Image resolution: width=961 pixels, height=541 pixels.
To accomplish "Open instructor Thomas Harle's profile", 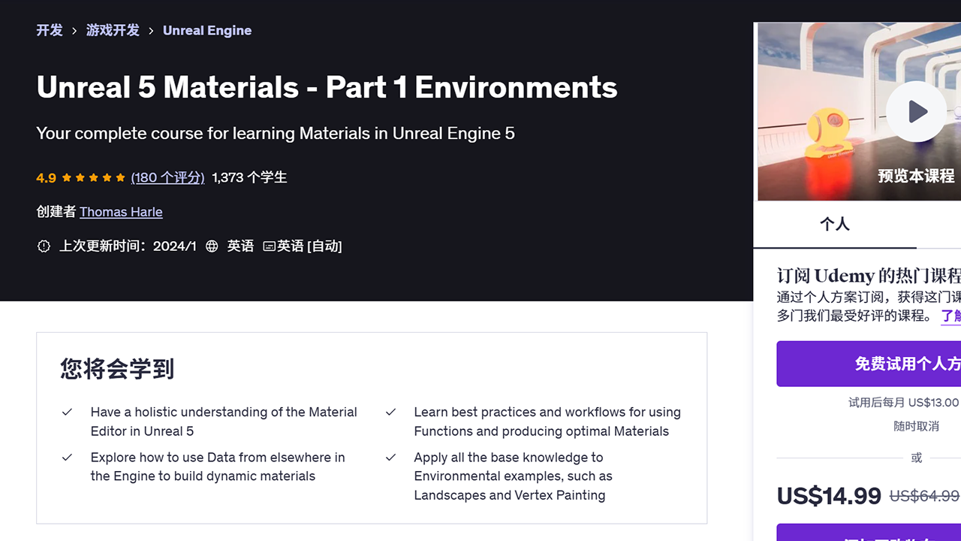I will [x=121, y=212].
